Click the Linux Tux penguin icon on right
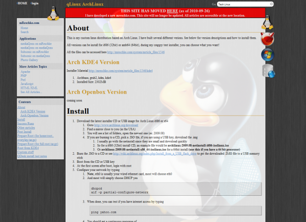Image resolution: width=306 pixels, height=222 pixels. click(267, 22)
